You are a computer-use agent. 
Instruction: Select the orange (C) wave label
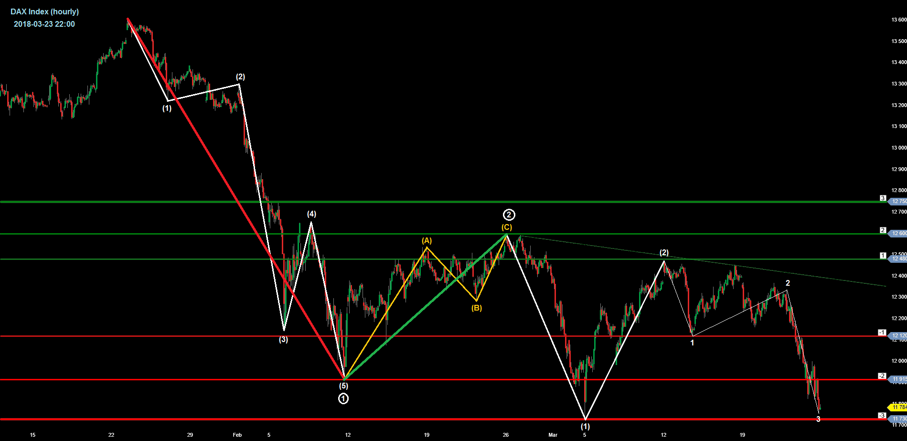(507, 227)
